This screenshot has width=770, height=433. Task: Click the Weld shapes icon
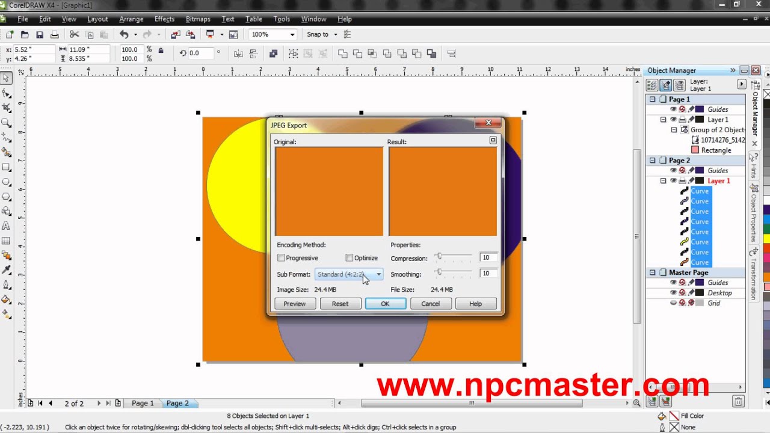342,54
